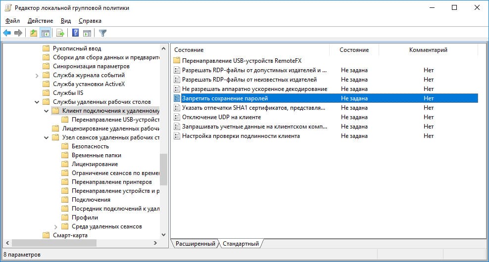Switch to the Расширенный tab
This screenshot has height=262, width=489.
pos(195,244)
